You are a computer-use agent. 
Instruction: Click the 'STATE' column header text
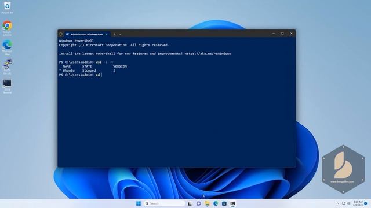[87, 66]
